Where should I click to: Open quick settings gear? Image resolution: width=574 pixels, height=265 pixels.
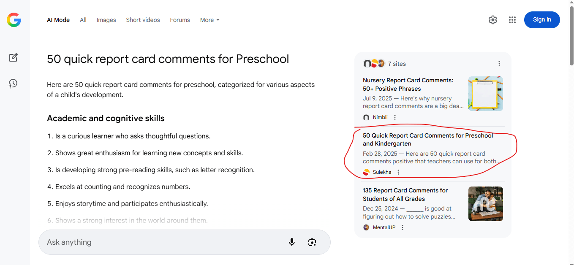click(493, 20)
